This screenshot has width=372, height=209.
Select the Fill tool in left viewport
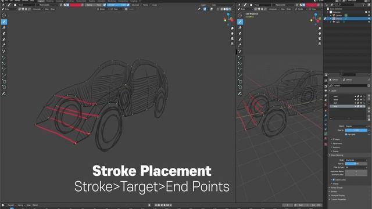click(4, 27)
